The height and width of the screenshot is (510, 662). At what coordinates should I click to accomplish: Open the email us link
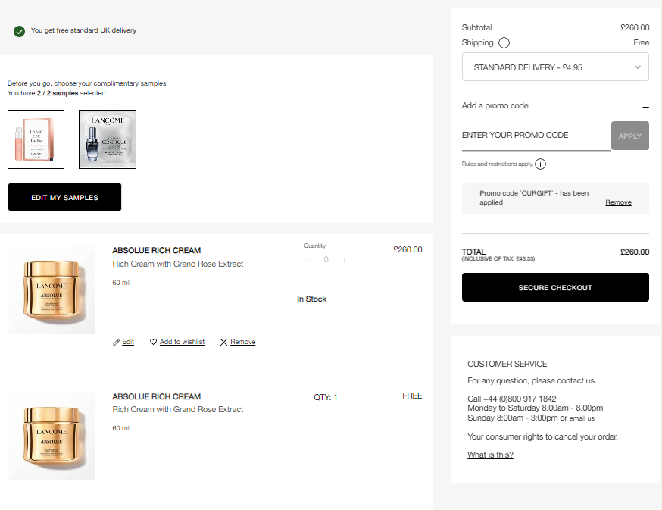582,418
